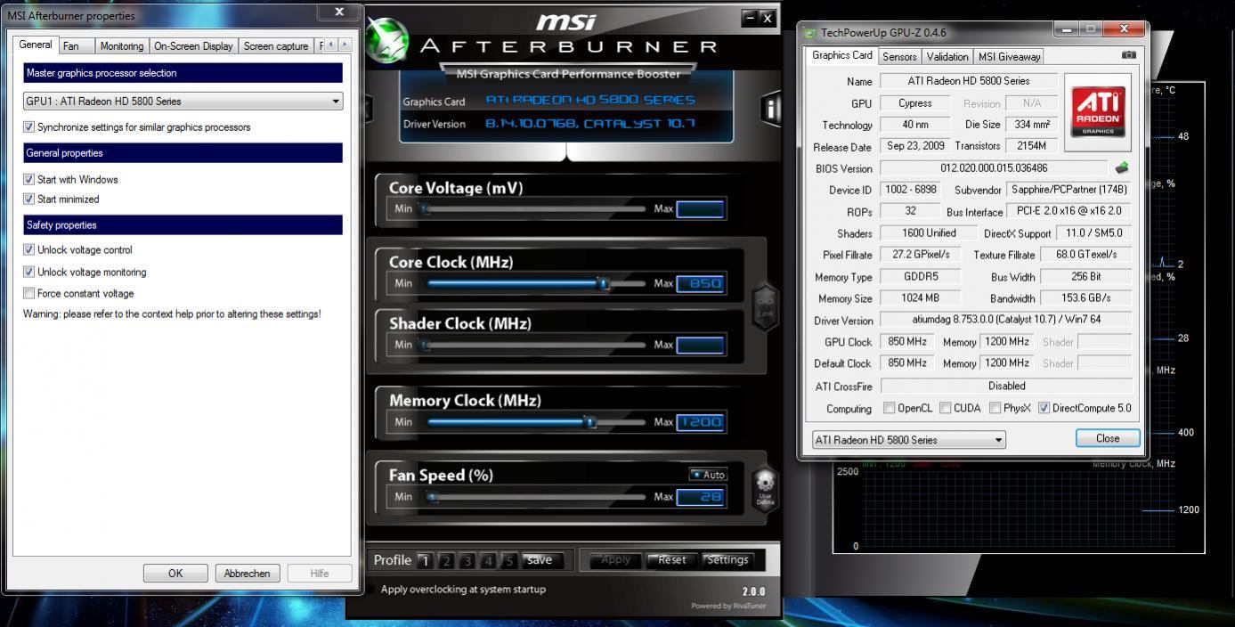Open the On-Screen Display tab
This screenshot has height=627, width=1235.
[x=193, y=46]
